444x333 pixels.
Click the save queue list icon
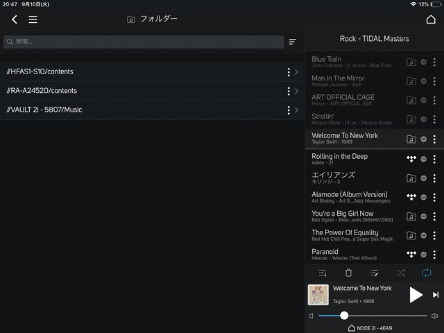(323, 273)
